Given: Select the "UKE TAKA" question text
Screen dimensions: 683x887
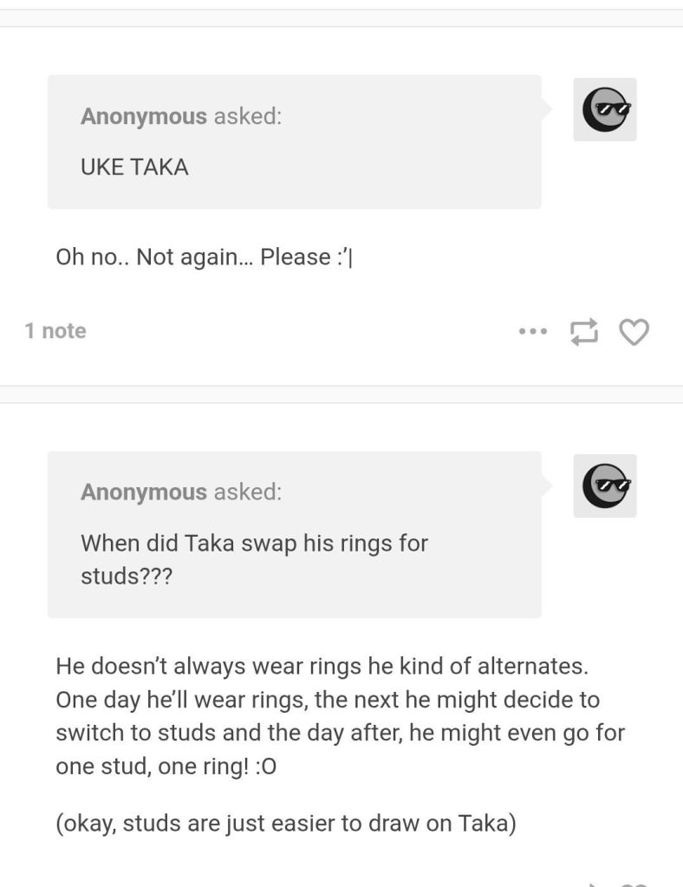Looking at the screenshot, I should tap(134, 167).
